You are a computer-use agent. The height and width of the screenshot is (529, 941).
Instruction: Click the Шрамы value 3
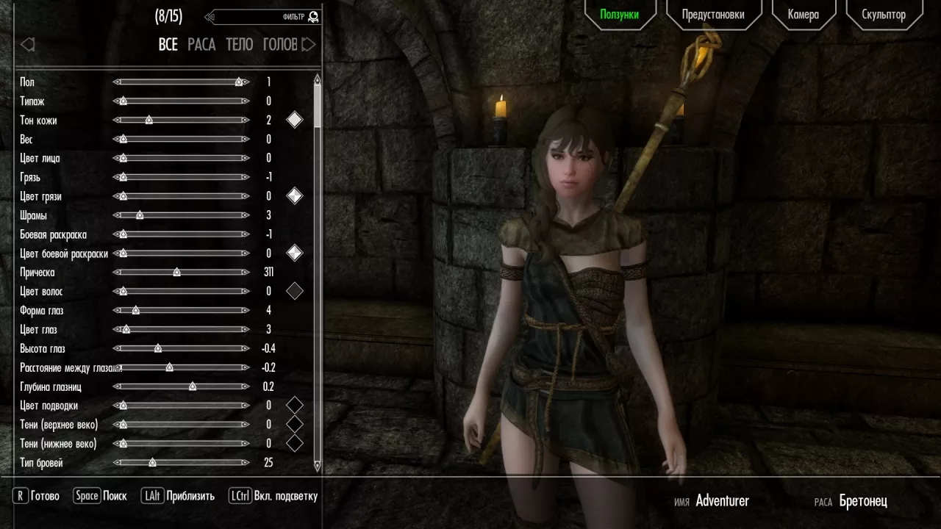268,215
